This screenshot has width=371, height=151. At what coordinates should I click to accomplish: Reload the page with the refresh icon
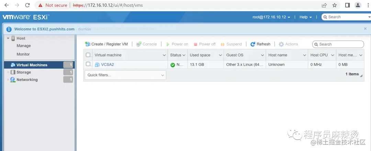click(27, 5)
